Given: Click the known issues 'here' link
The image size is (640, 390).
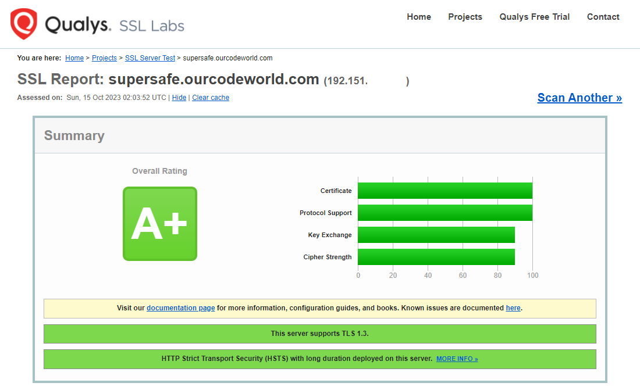Looking at the screenshot, I should click(x=513, y=307).
